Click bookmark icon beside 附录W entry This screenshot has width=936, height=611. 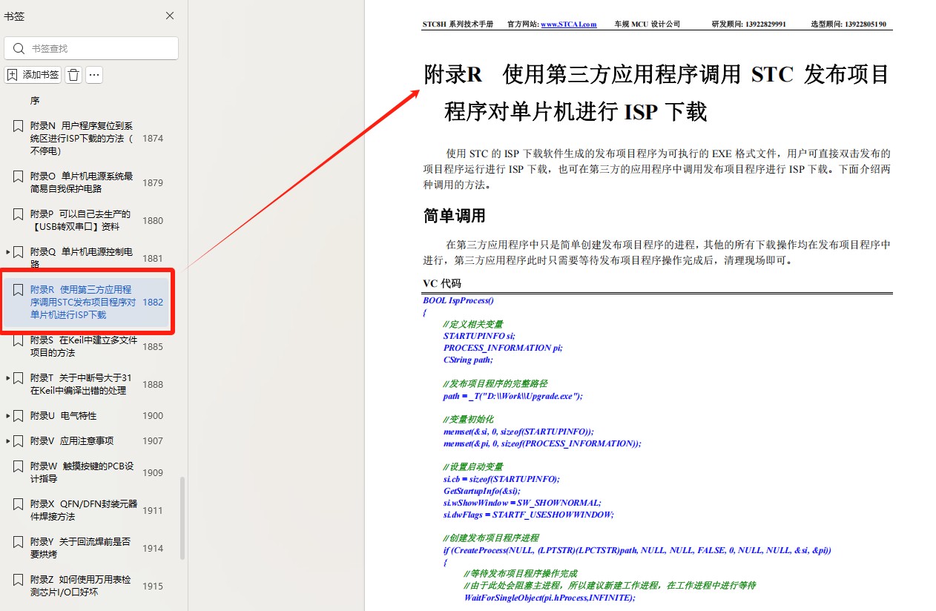click(x=19, y=466)
